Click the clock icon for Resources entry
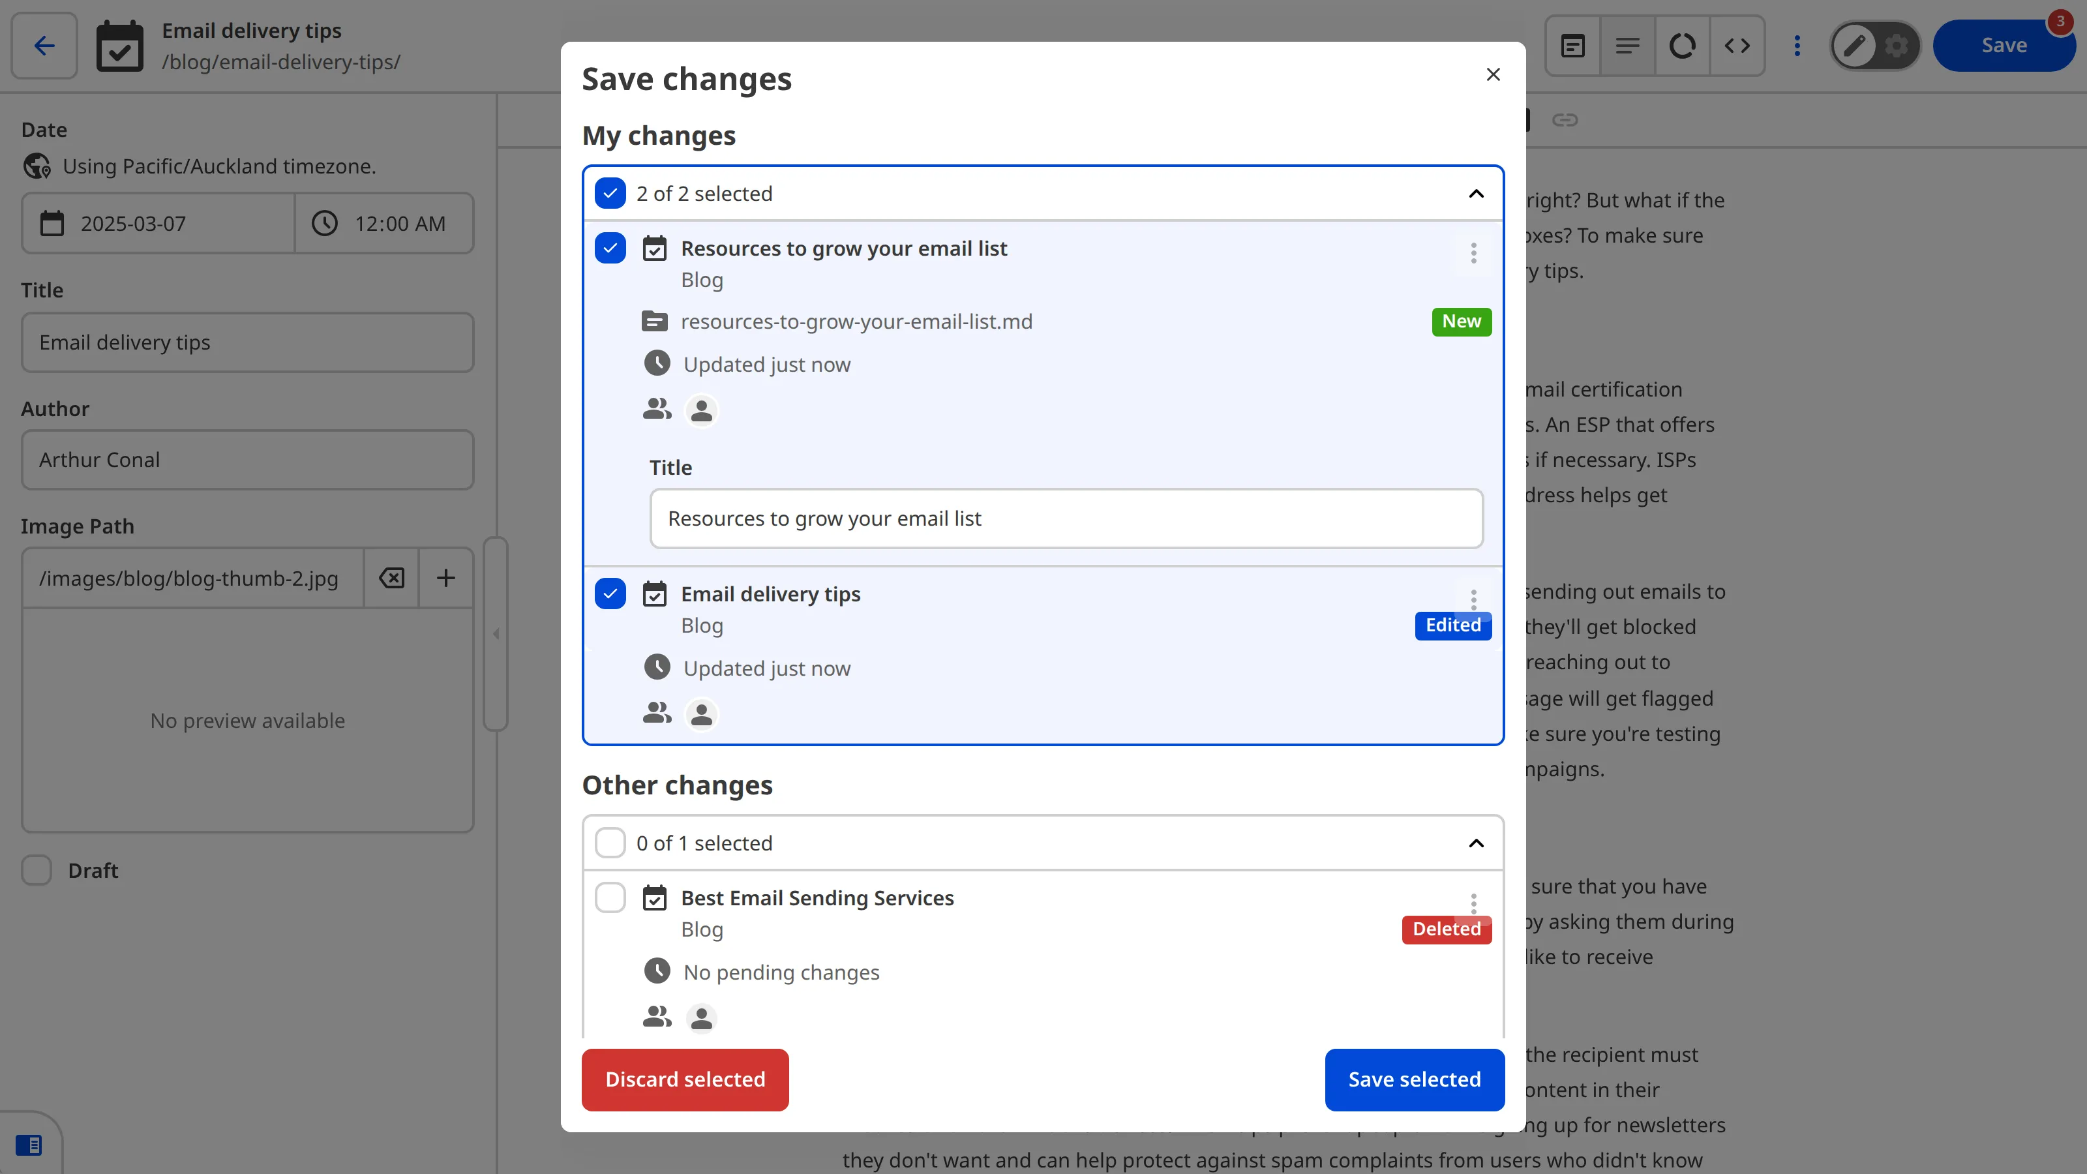Screen dimensions: 2087x1174 tap(657, 364)
